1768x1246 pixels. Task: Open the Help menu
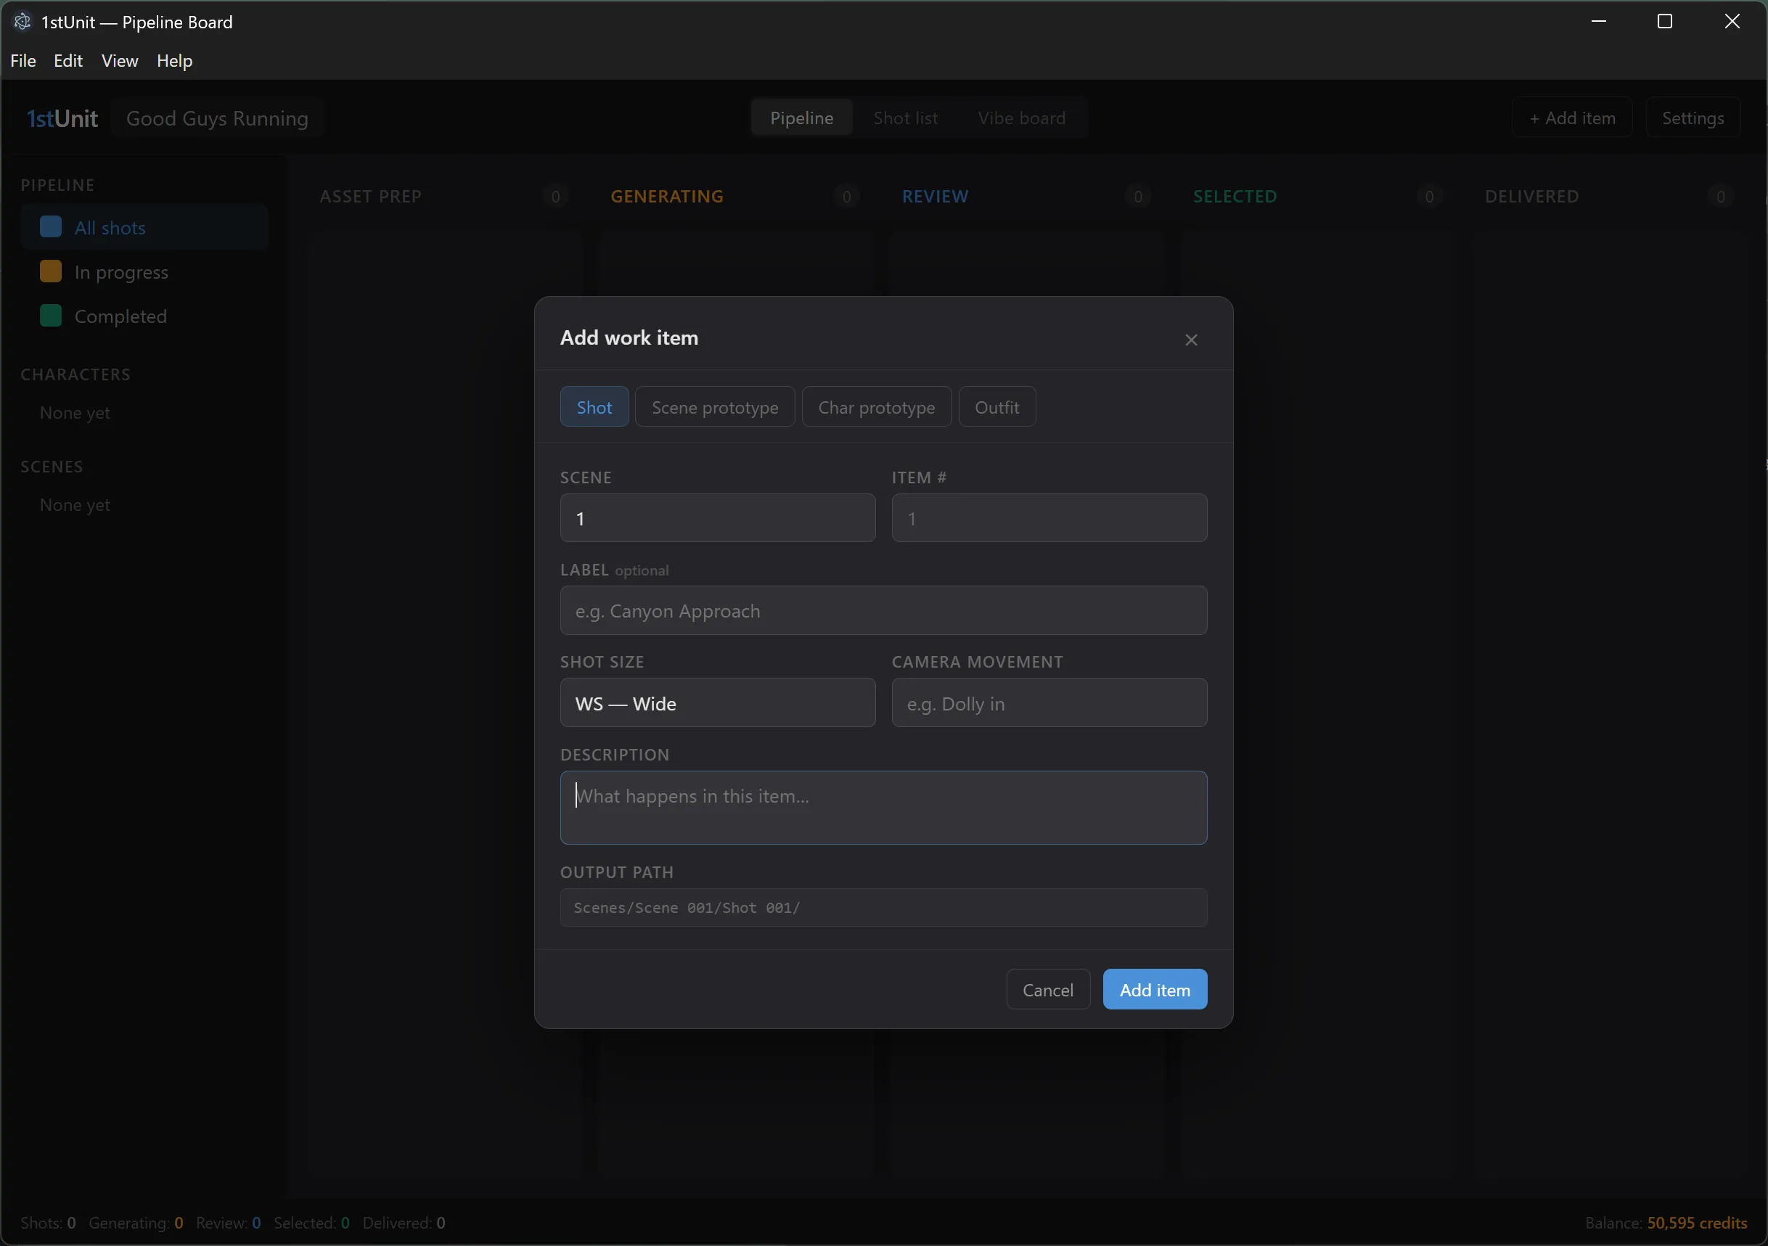(x=174, y=61)
